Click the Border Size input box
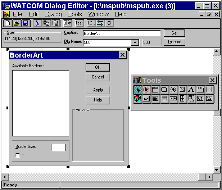 [x=58, y=147]
